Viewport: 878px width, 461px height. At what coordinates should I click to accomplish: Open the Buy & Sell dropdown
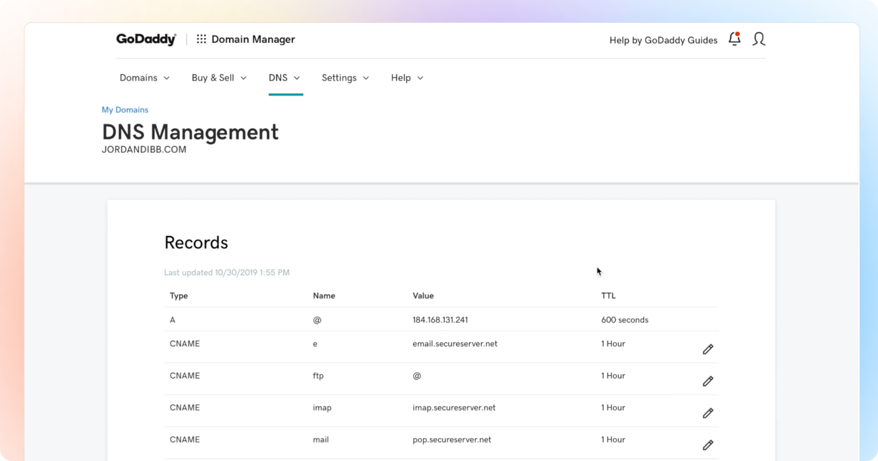[219, 78]
